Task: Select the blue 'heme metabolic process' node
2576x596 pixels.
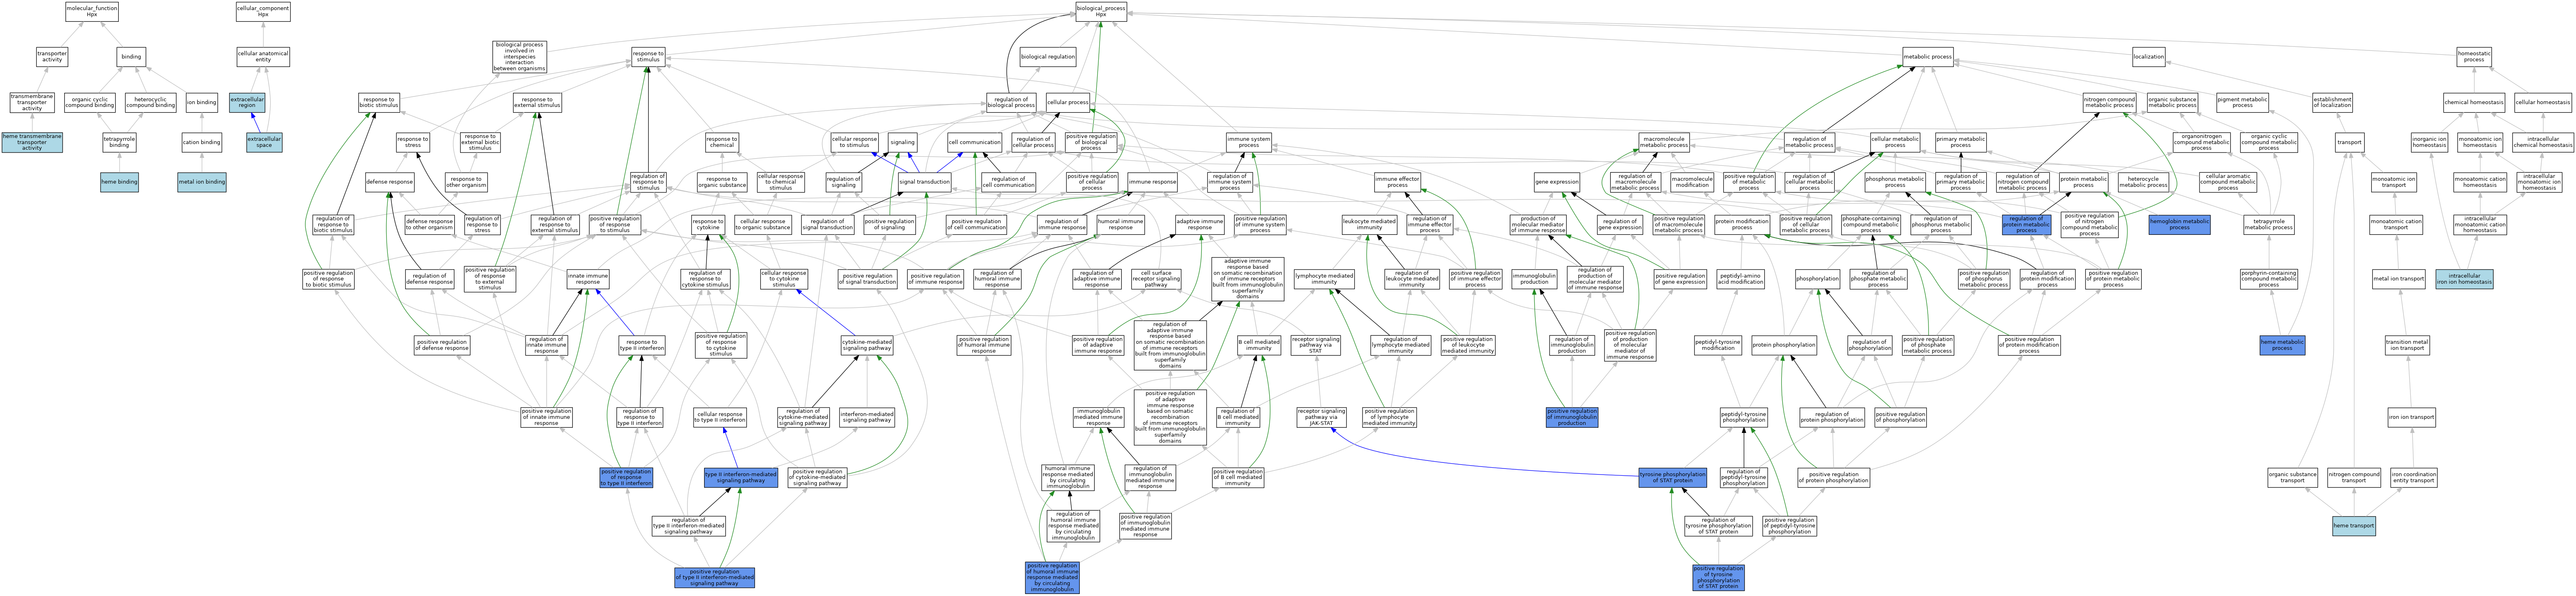Action: click(2282, 345)
